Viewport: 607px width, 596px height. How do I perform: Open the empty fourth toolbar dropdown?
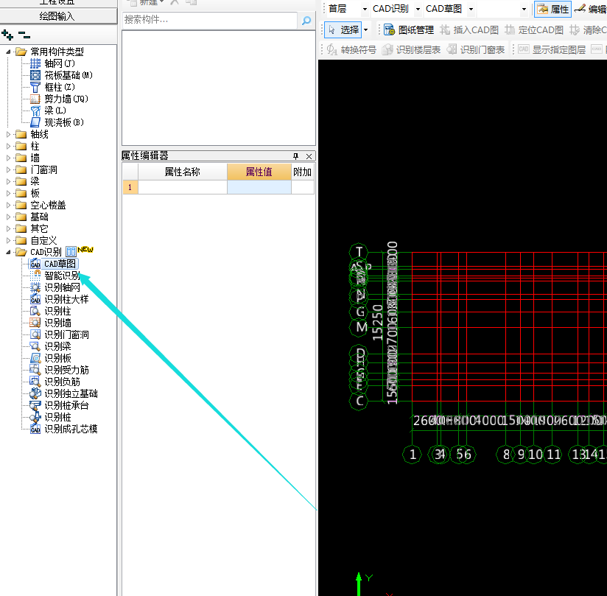click(x=524, y=10)
